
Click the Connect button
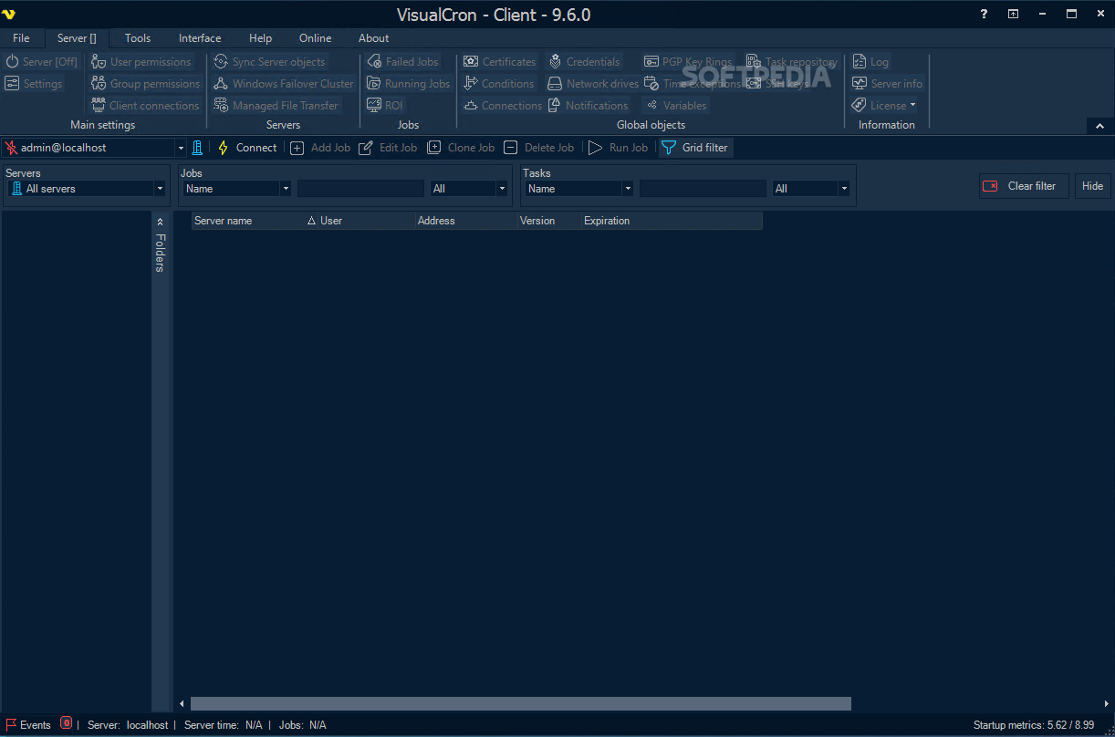click(246, 148)
